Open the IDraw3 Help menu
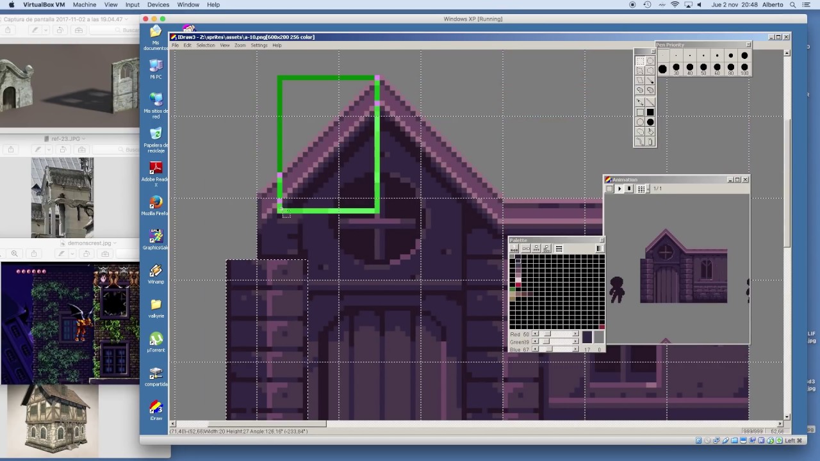This screenshot has height=461, width=820. (277, 45)
